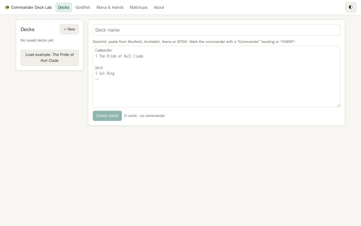The image size is (361, 226).
Task: Open the Mana & Hands tab
Action: tap(110, 7)
